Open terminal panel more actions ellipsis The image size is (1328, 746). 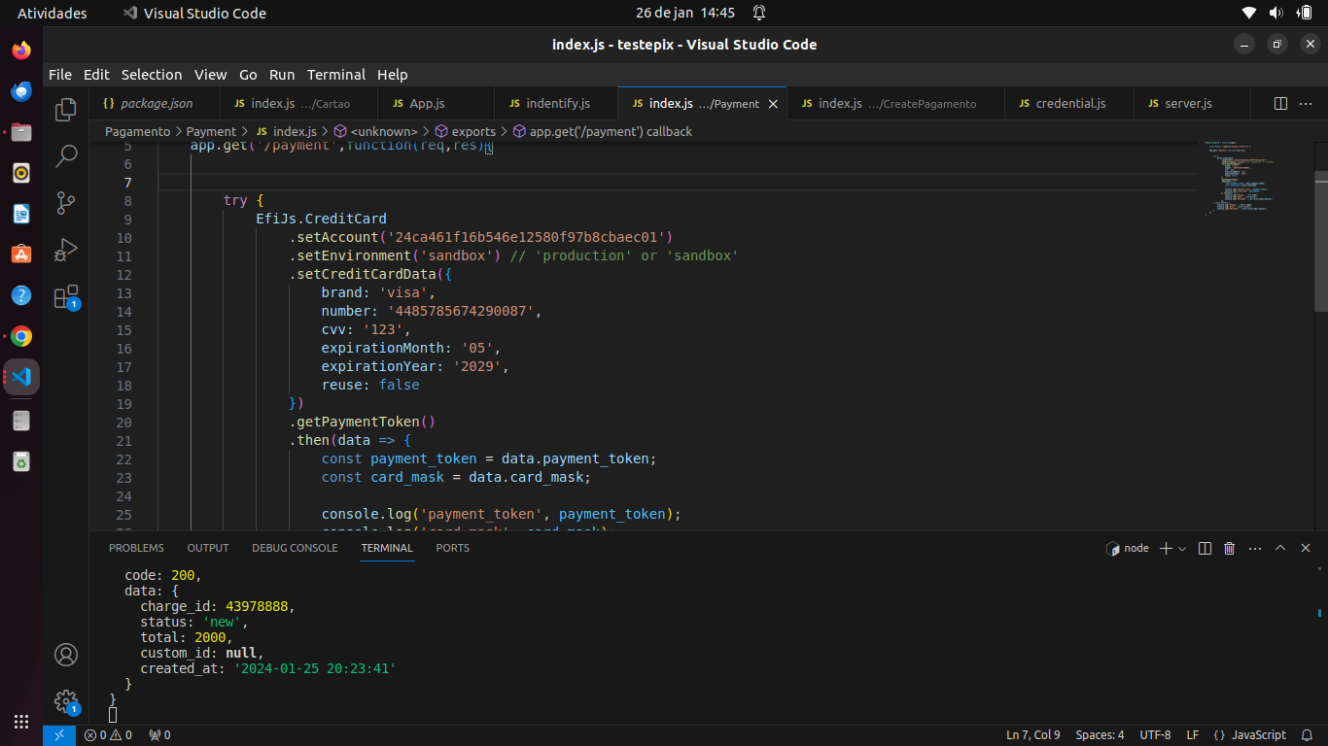pyautogui.click(x=1254, y=548)
